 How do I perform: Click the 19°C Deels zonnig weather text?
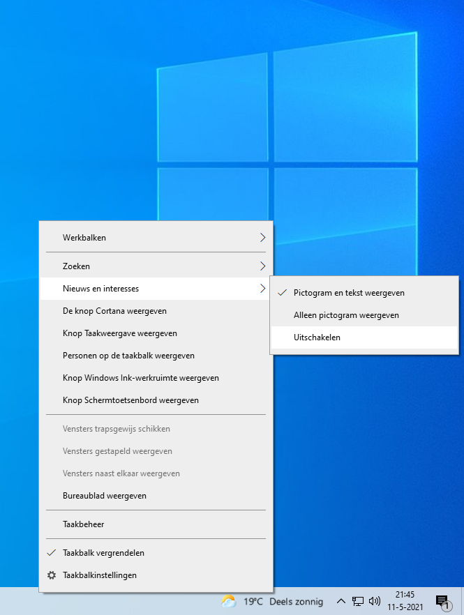[283, 601]
